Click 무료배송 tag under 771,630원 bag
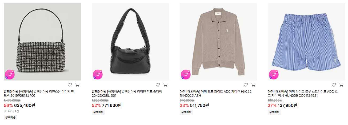Viewport: 348px width, 125px height. tap(98, 112)
